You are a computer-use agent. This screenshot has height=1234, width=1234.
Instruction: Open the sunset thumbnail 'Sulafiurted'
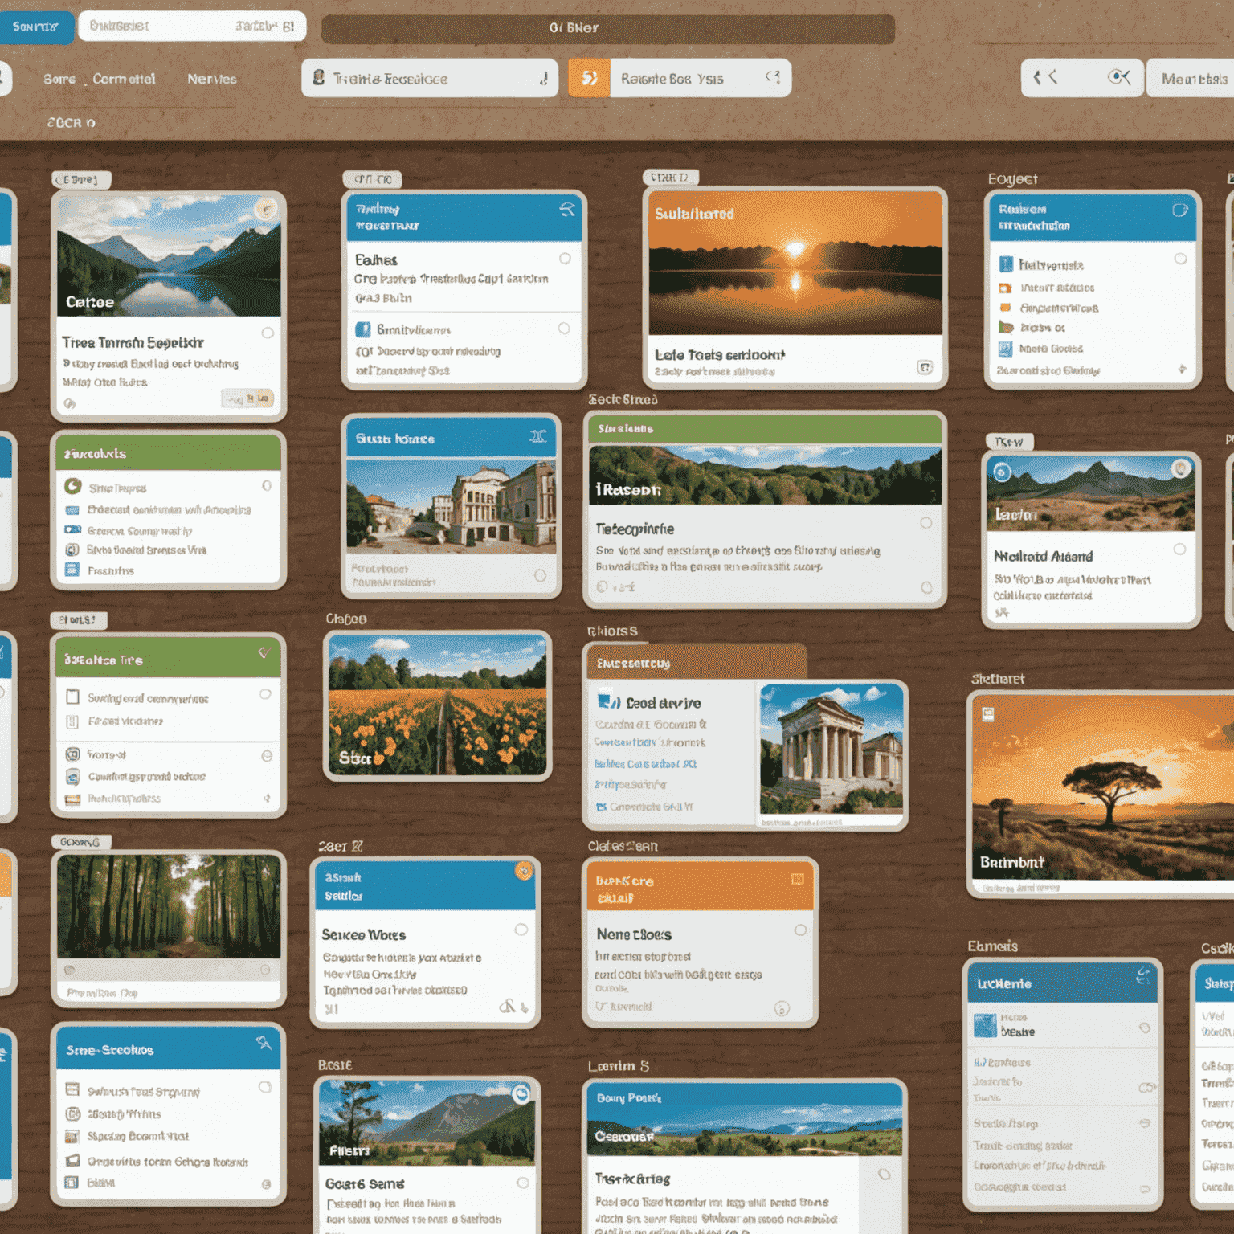(x=795, y=263)
